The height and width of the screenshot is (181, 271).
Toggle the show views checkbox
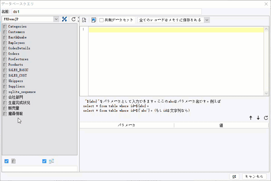tap(44, 161)
